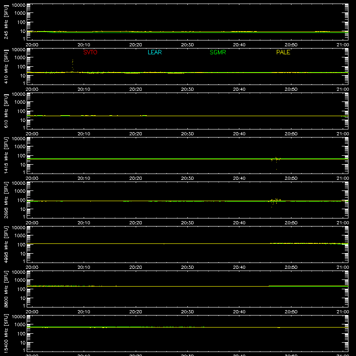Click the 10 y-axis label in 1415 MHz panel

click(23, 165)
